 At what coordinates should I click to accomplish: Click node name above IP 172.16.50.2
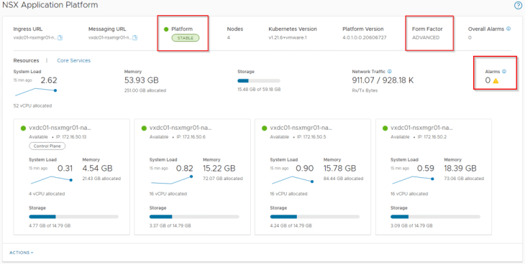(x=421, y=128)
